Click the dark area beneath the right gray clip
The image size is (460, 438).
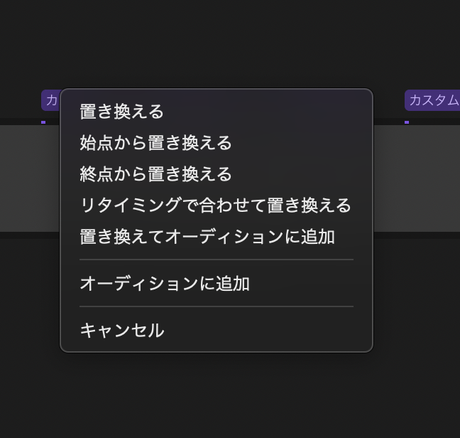coord(417,299)
